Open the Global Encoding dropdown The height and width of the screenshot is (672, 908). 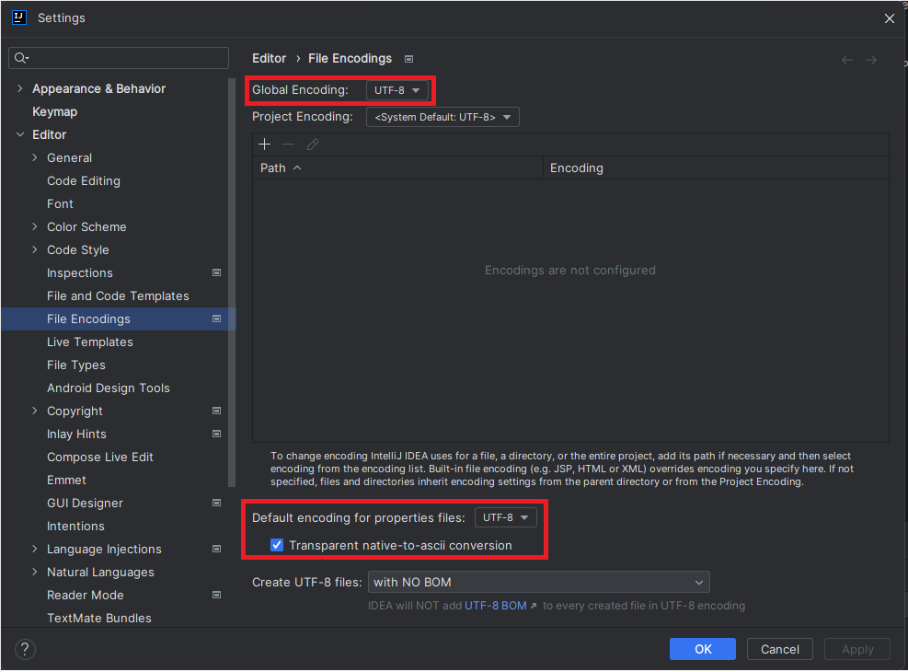point(397,90)
